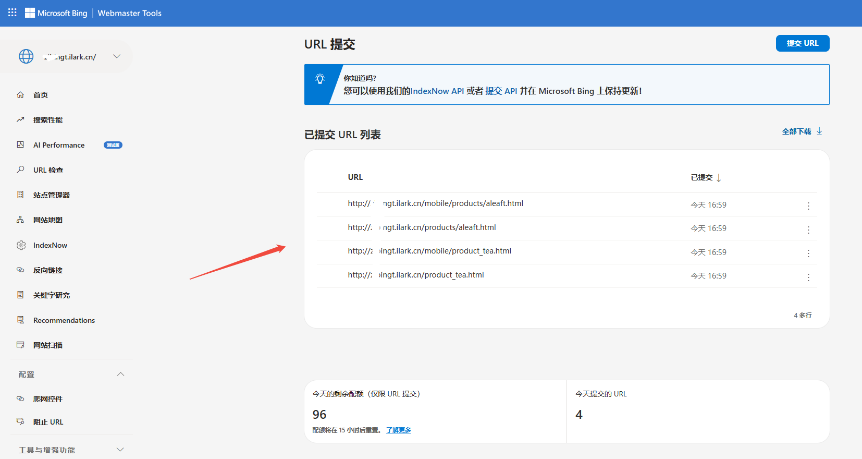This screenshot has width=862, height=459.
Task: Click the 网站扫描 scan icon
Action: [x=20, y=345]
